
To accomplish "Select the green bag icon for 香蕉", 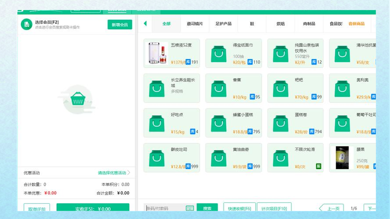I will (219, 89).
